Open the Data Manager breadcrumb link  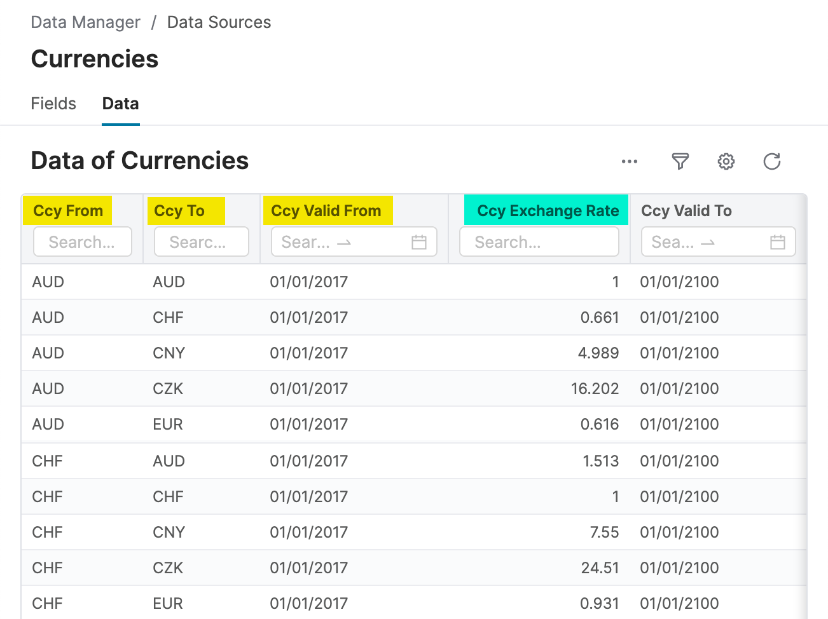pos(85,22)
